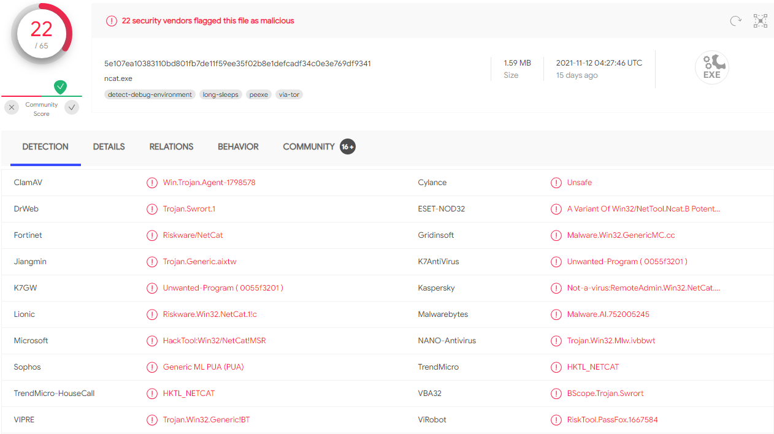Click the green shield check badge
The image size is (774, 434).
[x=60, y=87]
